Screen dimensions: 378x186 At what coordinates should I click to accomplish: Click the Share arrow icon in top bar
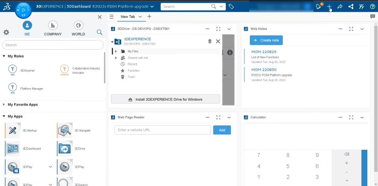[x=340, y=7]
